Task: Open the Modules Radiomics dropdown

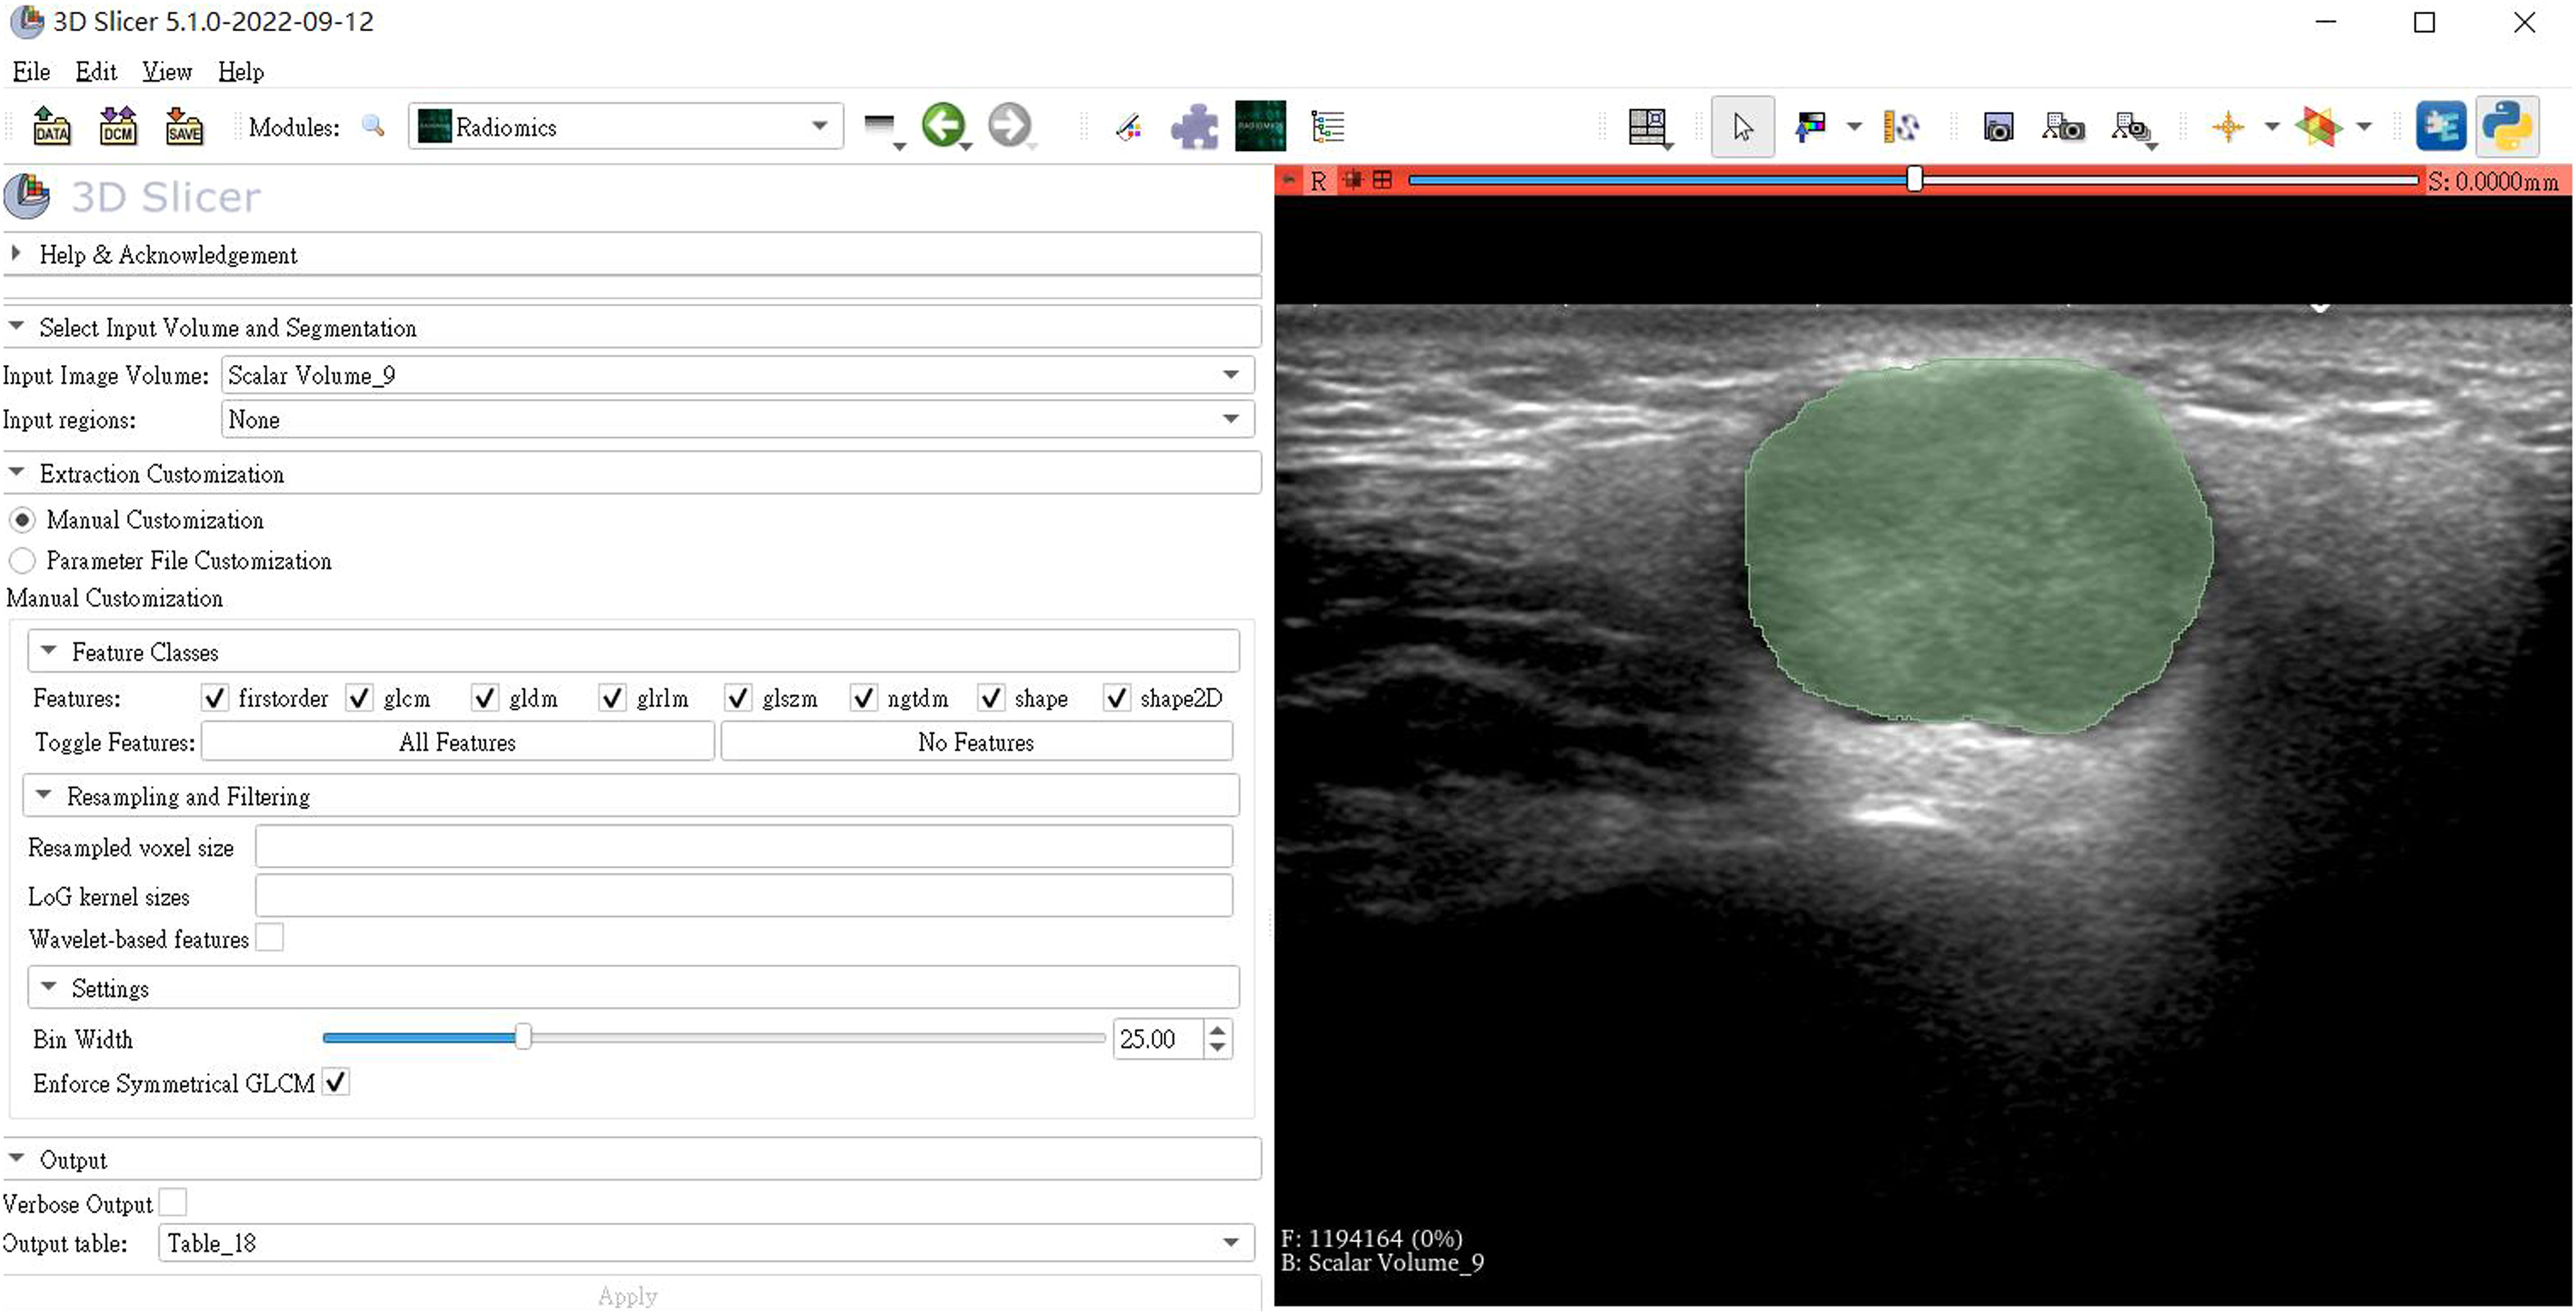Action: tap(625, 127)
